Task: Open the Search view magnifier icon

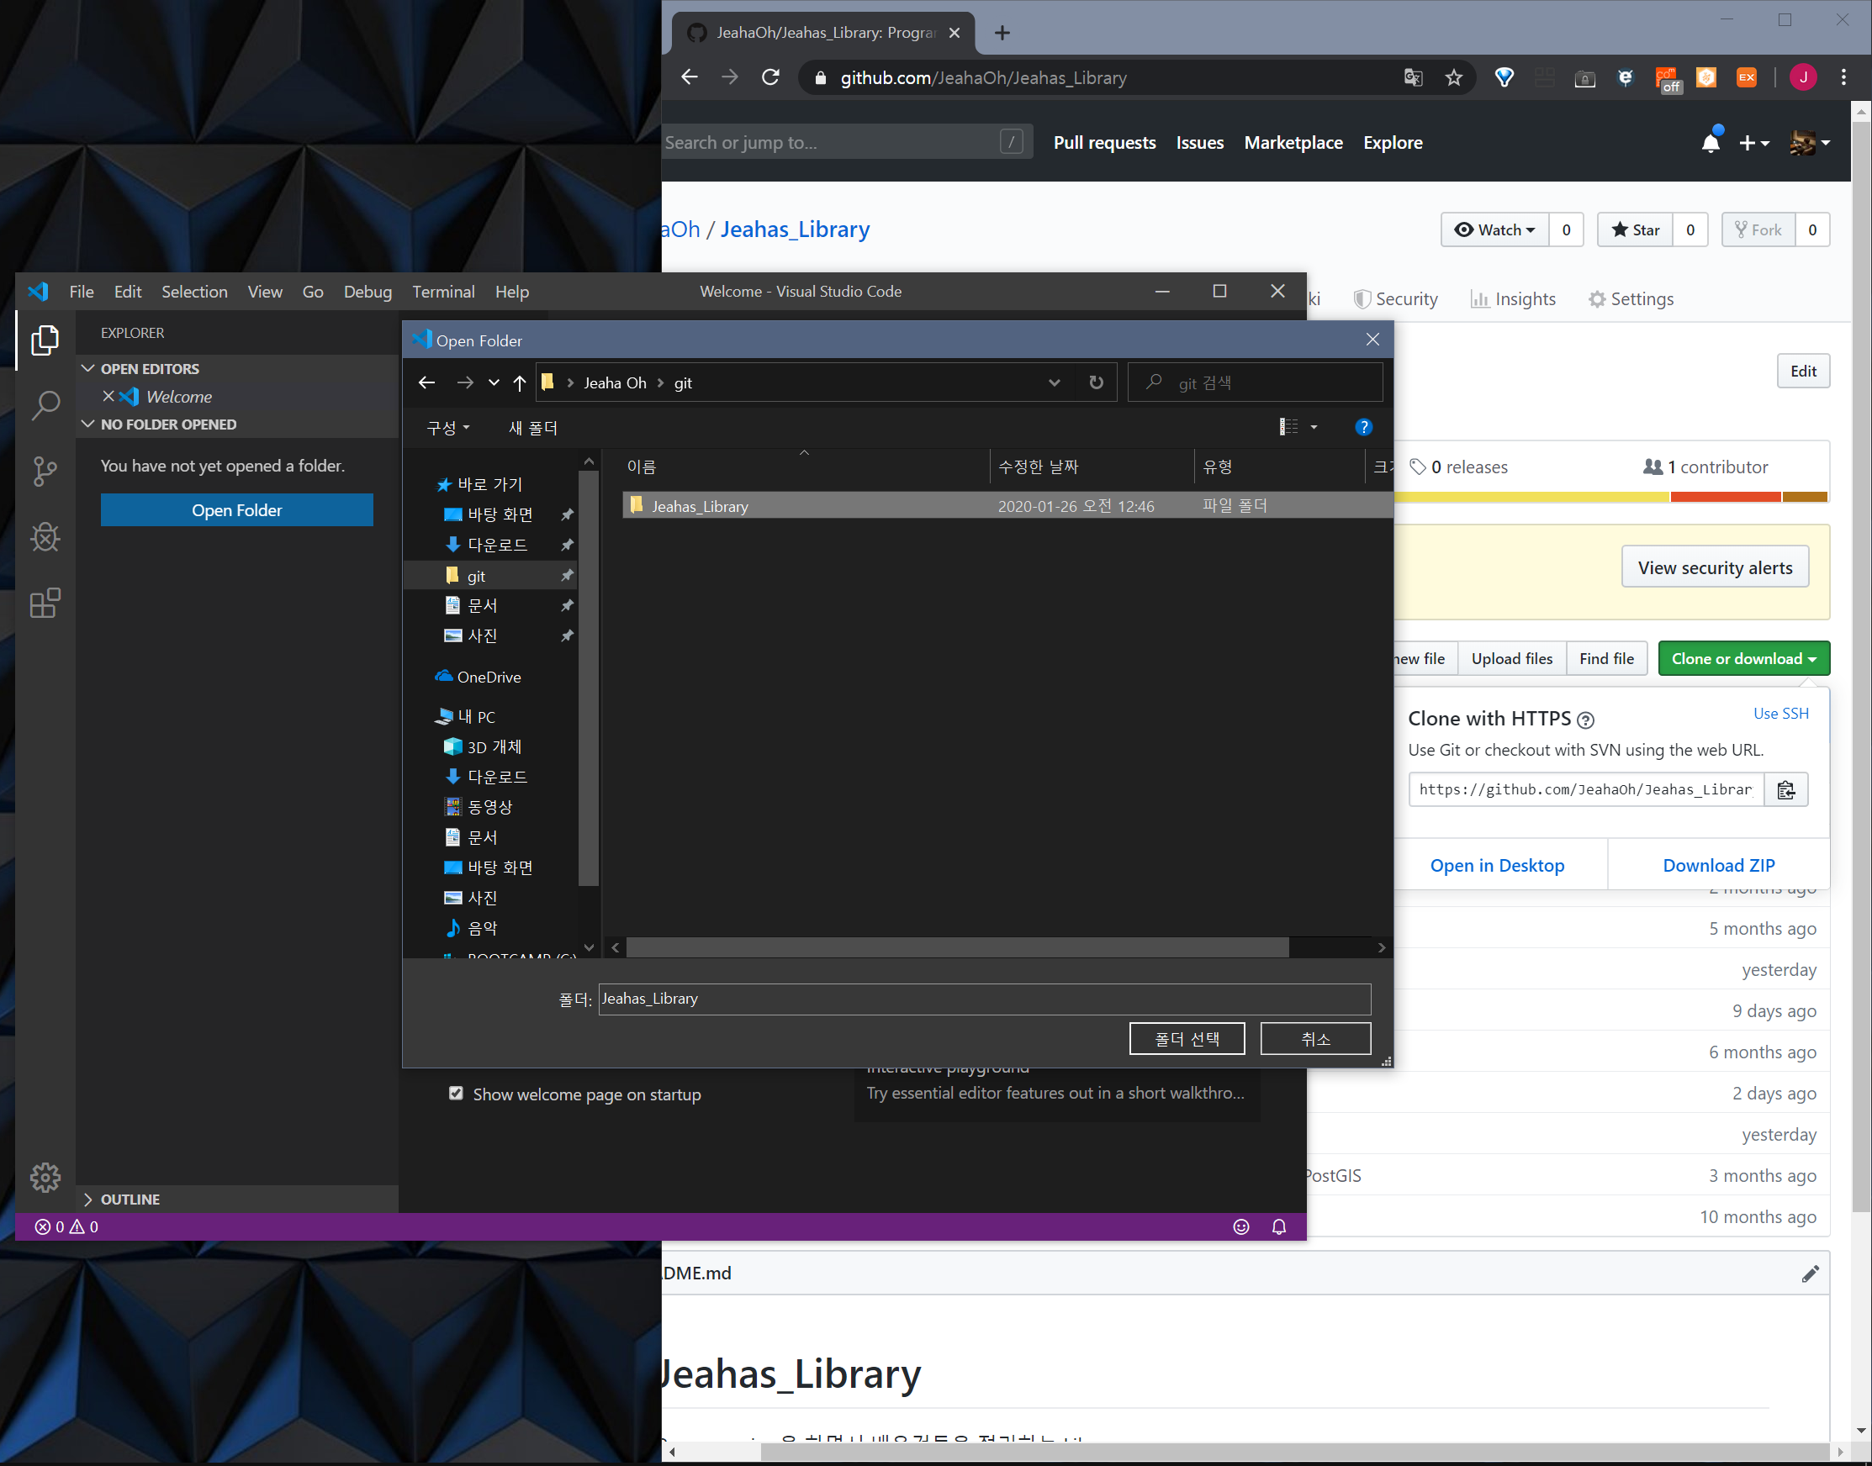Action: click(45, 405)
